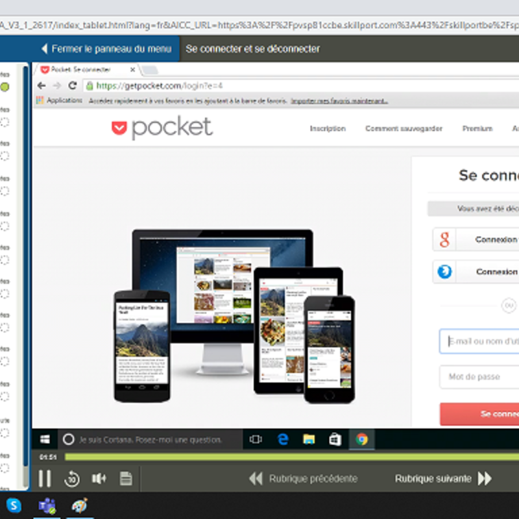Click the Firefox Connexion button
This screenshot has height=519, width=519.
coord(476,271)
